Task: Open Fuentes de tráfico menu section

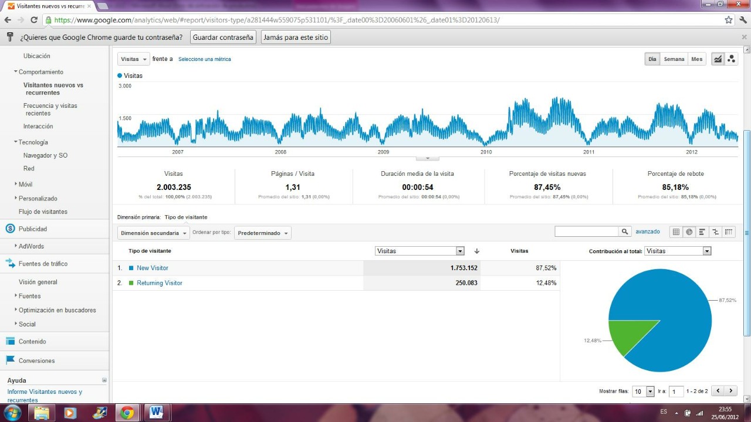Action: (42, 264)
